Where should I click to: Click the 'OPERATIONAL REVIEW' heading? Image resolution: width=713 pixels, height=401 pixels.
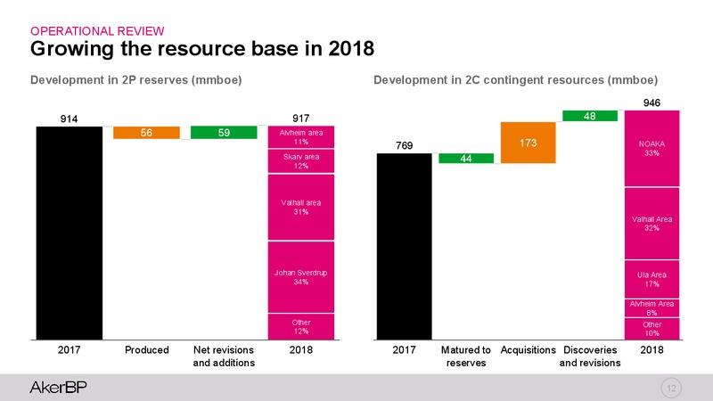click(97, 31)
